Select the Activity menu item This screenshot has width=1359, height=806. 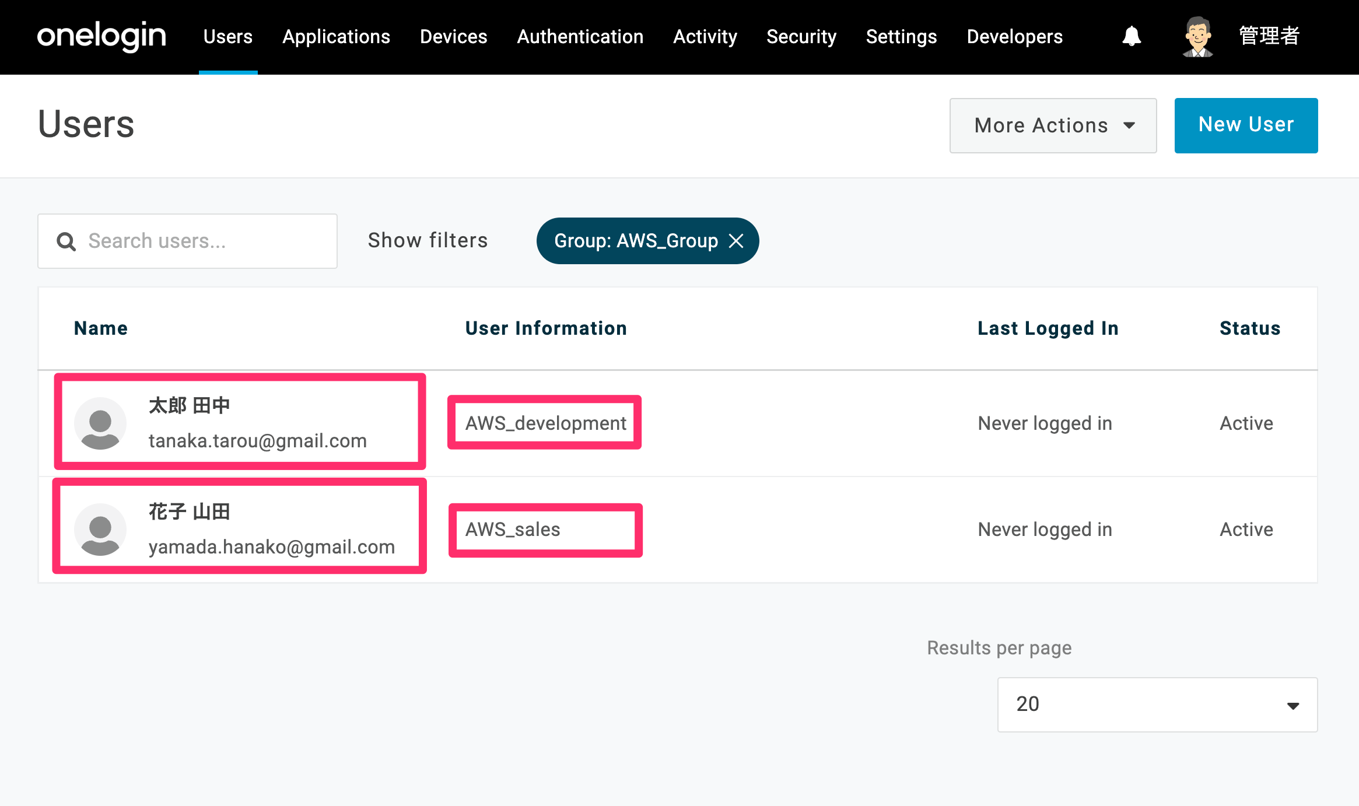tap(705, 37)
